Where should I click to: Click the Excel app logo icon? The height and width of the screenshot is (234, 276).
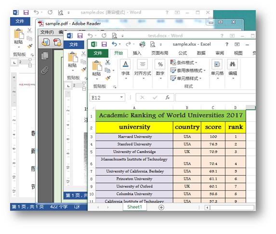click(94, 44)
